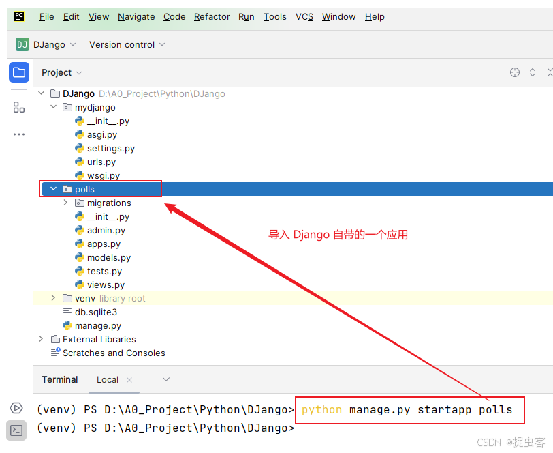
Task: Expand External Libraries node
Action: 42,339
